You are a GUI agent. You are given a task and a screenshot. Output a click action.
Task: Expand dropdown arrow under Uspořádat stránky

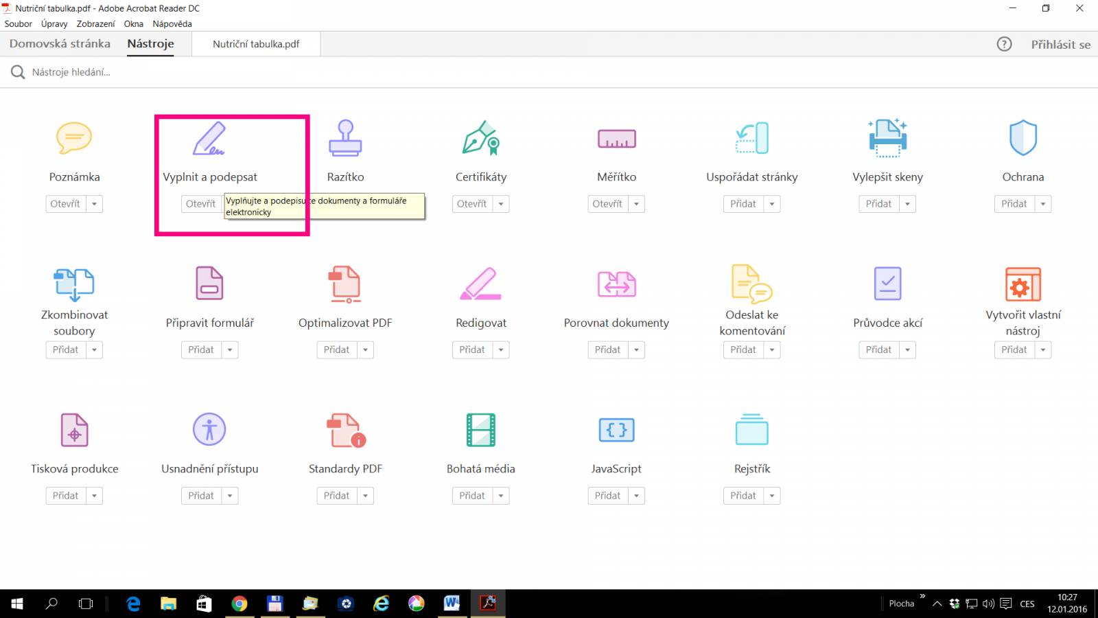point(772,204)
